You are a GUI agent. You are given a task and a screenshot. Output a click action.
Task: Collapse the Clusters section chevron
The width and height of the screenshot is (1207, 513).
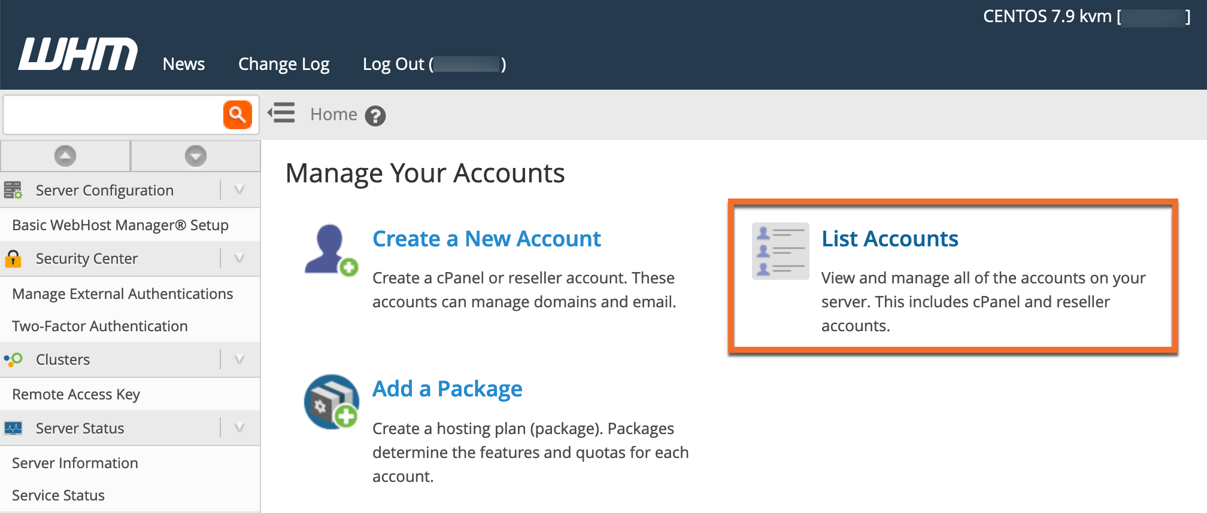click(239, 359)
